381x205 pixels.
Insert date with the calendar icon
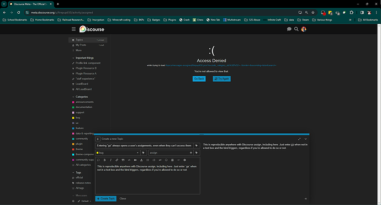click(172, 160)
